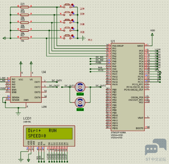Screen dimensions: 169x164
Task: Select resistor R6 symbol
Action: tap(25, 31)
